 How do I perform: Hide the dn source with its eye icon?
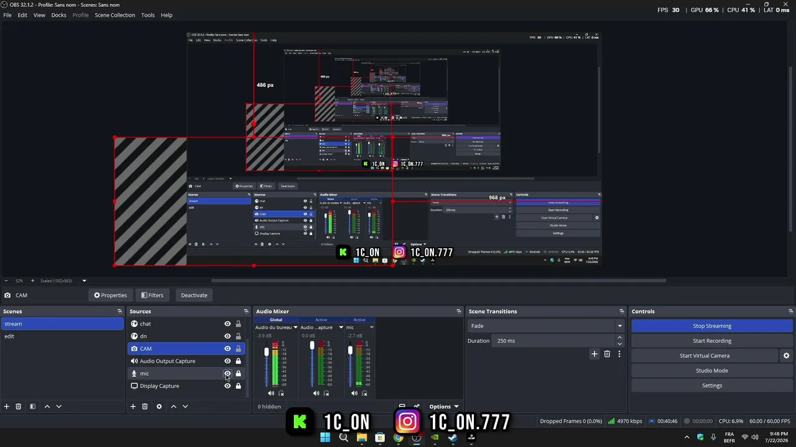click(228, 336)
